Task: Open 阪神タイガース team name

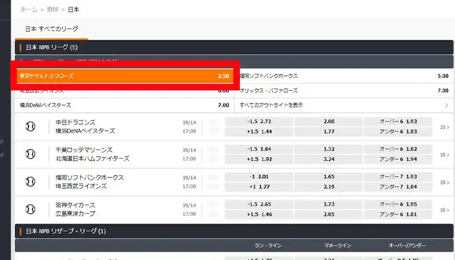Action: point(75,205)
